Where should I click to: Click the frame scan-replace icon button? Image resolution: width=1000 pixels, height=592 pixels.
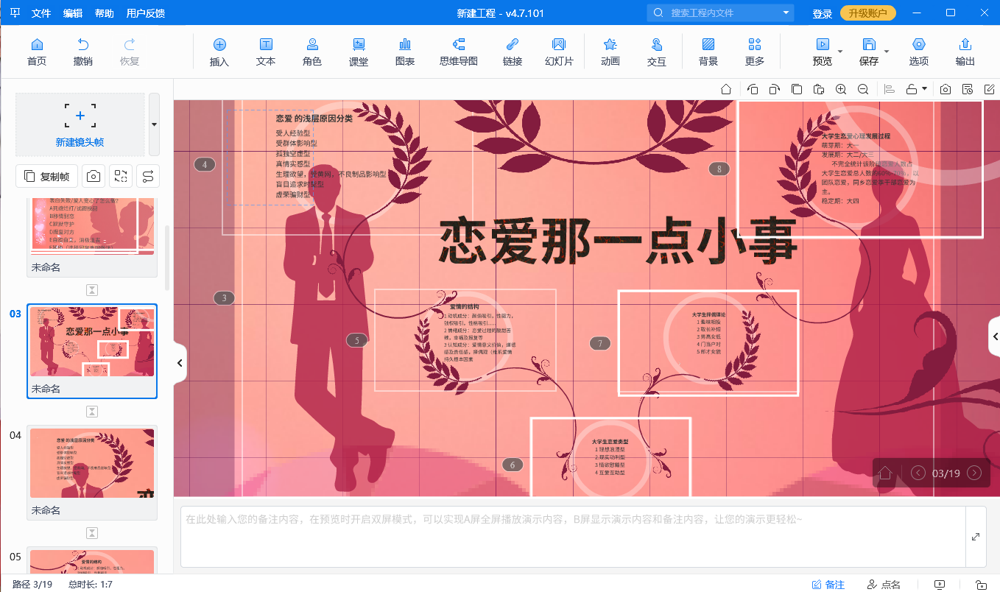point(121,176)
